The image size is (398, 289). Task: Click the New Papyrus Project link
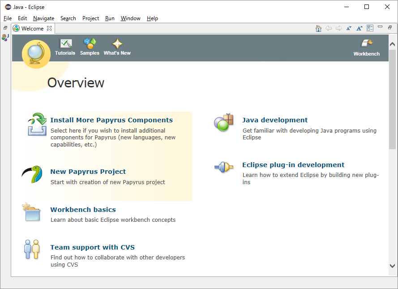coord(88,172)
